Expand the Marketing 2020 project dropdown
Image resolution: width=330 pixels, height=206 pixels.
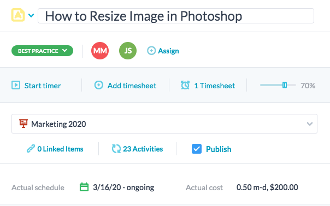click(x=164, y=124)
